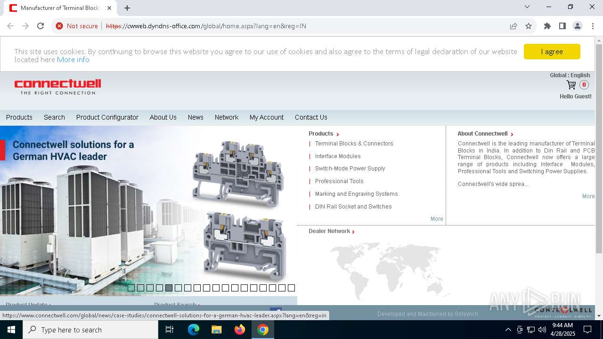This screenshot has width=603, height=339.
Task: Open Task View on taskbar
Action: click(x=170, y=330)
